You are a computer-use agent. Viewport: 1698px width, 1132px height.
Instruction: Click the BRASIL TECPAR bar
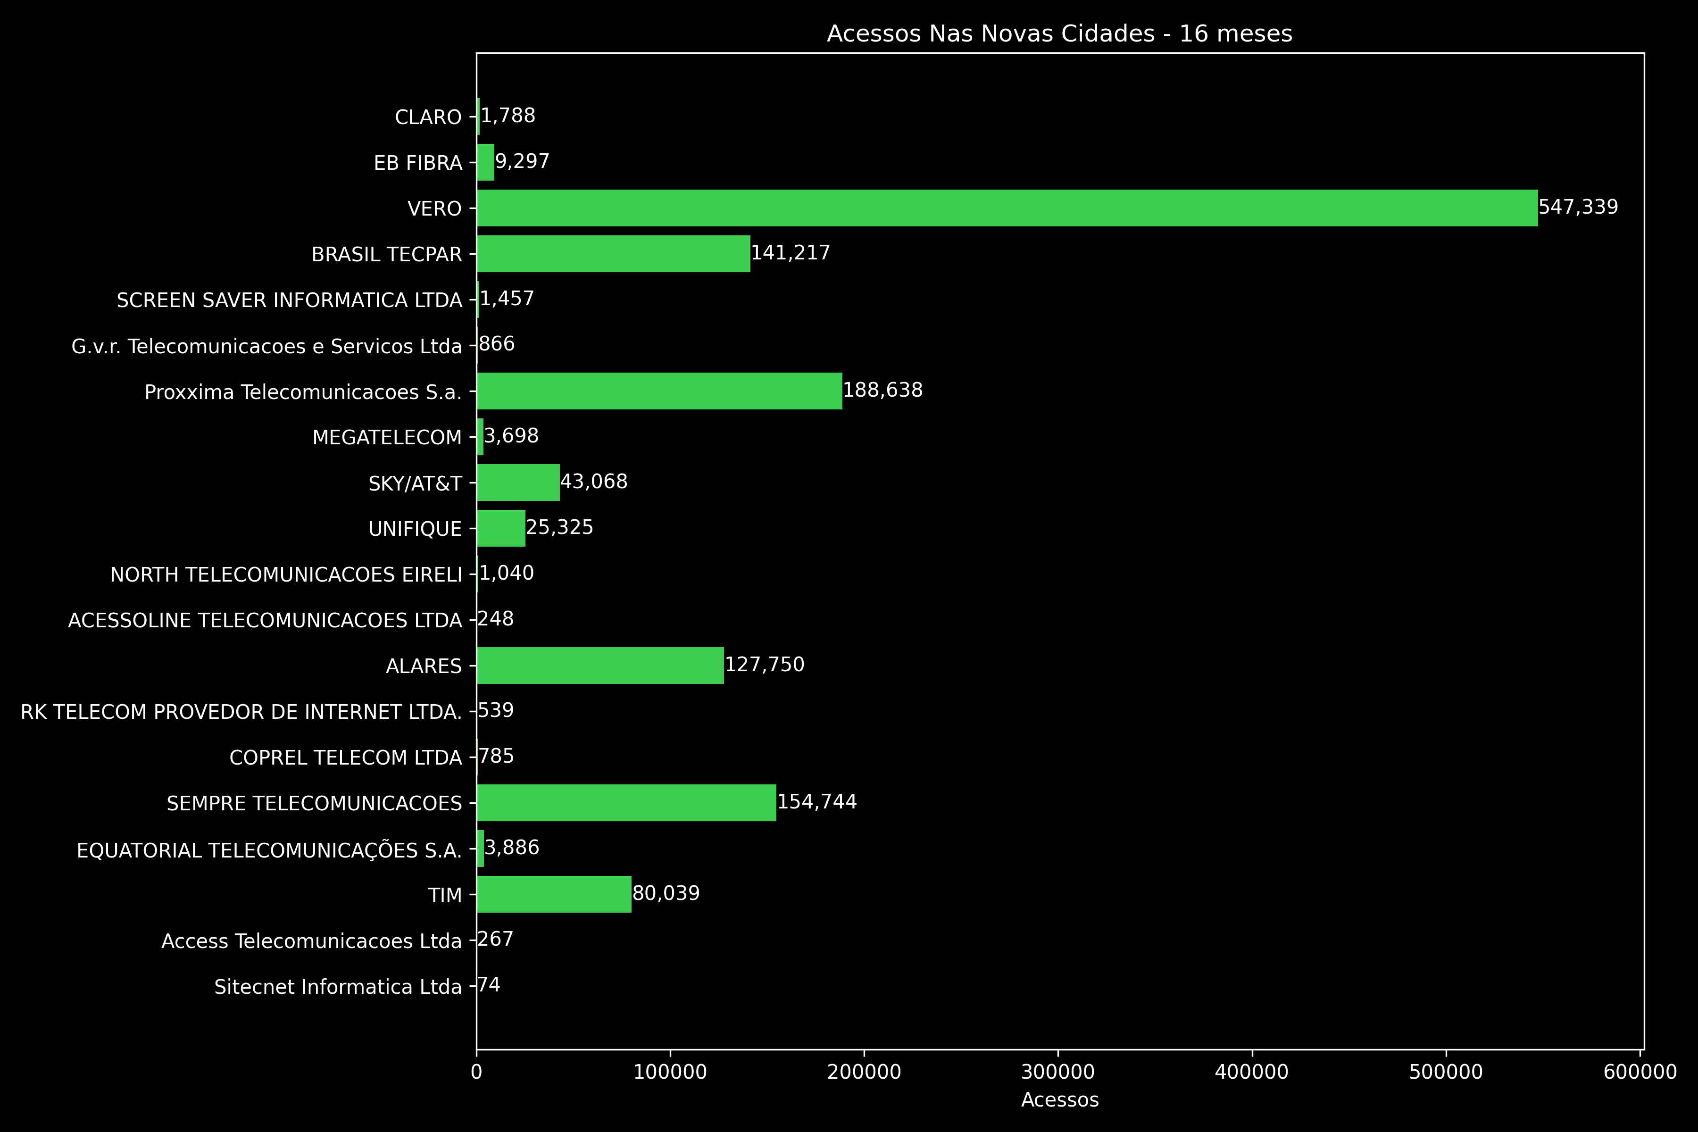click(x=613, y=253)
